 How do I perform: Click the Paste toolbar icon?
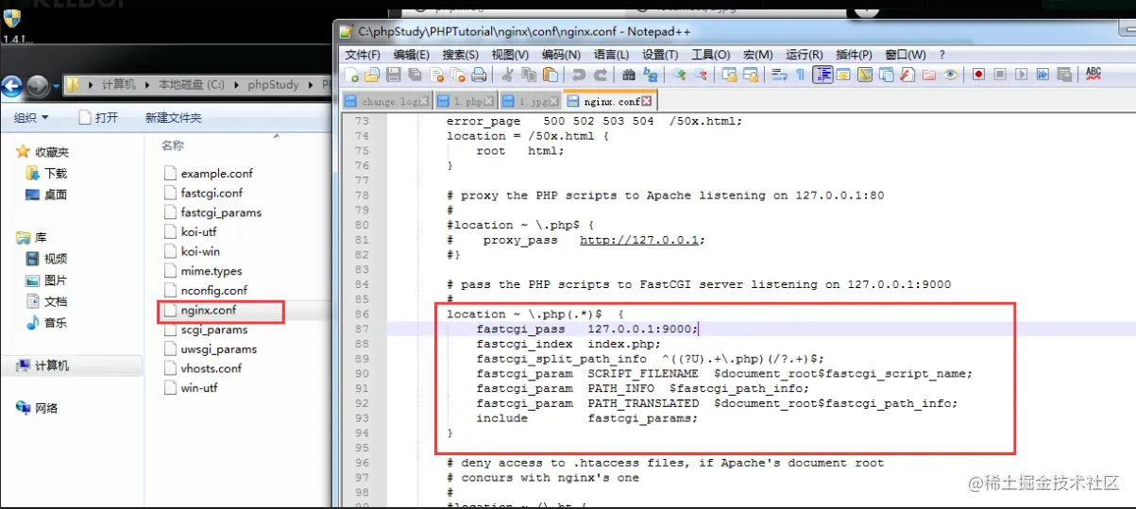point(551,75)
